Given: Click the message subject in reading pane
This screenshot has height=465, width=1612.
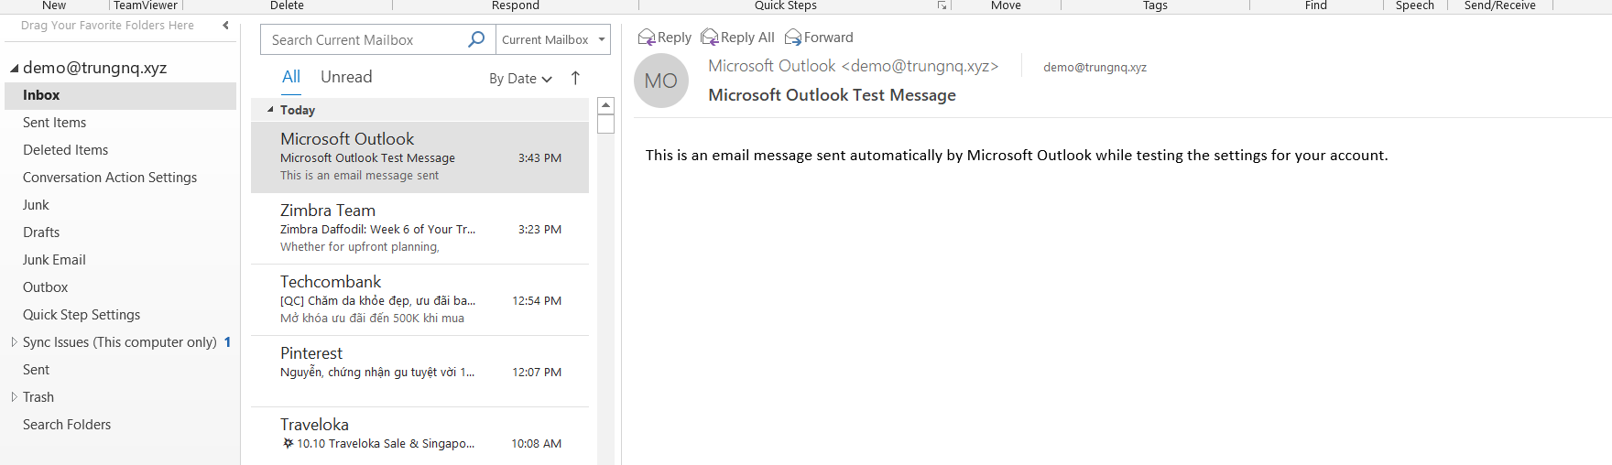Looking at the screenshot, I should click(x=832, y=95).
